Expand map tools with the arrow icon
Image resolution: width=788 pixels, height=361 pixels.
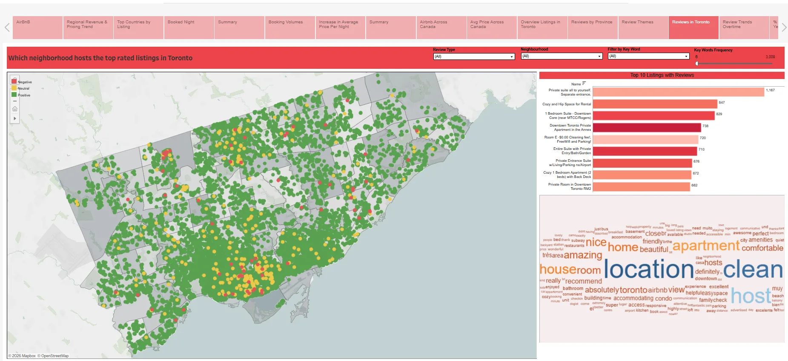[x=15, y=118]
